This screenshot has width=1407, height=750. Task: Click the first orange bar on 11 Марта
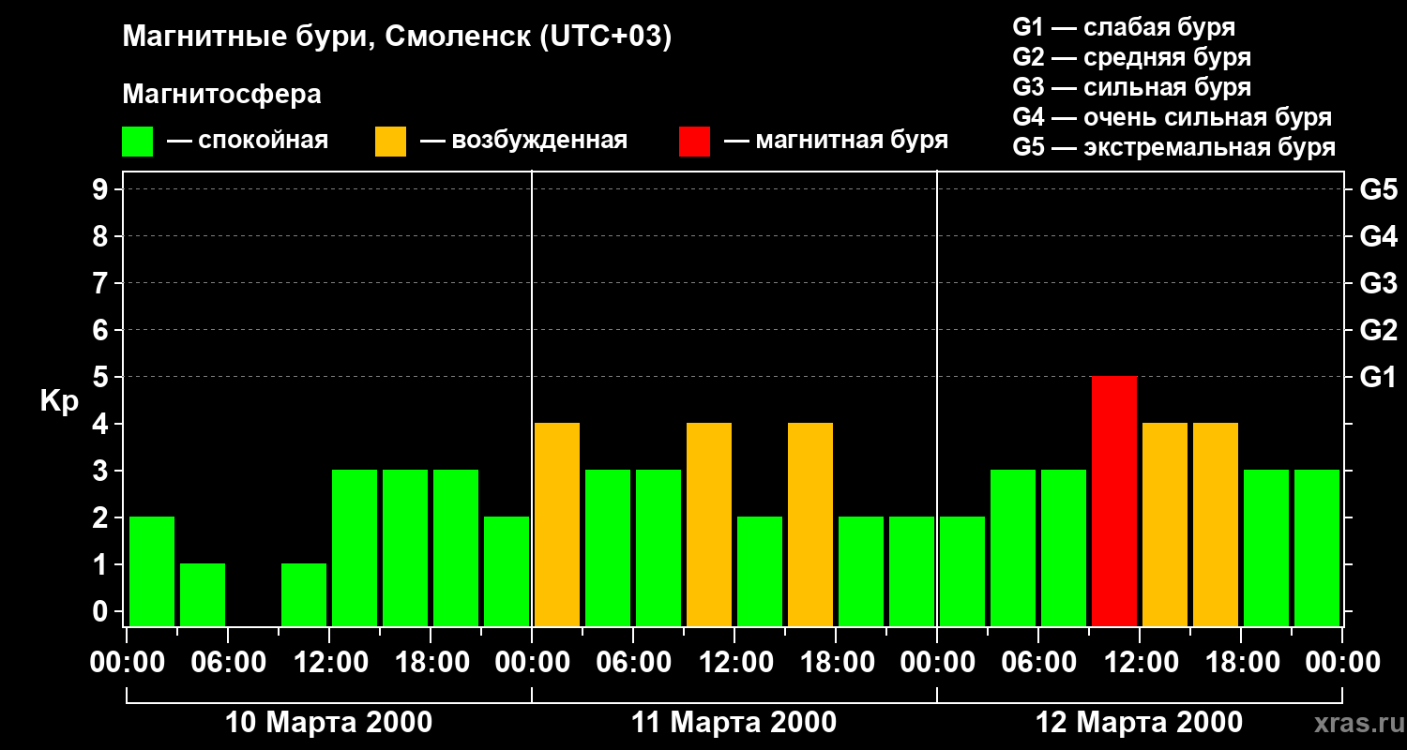pos(556,524)
